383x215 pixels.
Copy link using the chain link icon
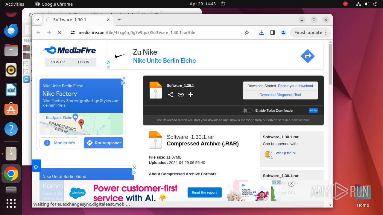[181, 95]
